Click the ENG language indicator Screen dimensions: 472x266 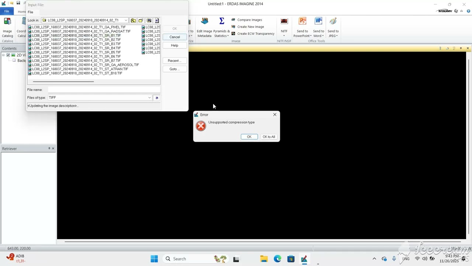pos(406,259)
